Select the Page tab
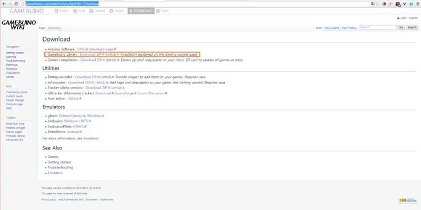The height and width of the screenshot is (210, 421). tap(42, 28)
